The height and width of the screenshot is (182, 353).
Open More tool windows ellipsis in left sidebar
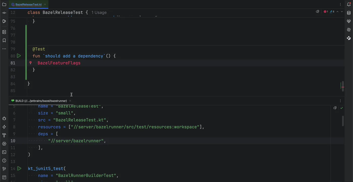coord(4,49)
